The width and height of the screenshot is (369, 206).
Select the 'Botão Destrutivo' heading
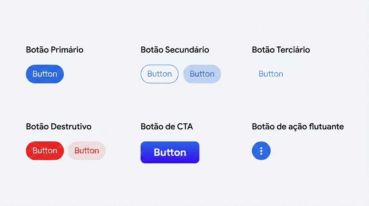59,126
